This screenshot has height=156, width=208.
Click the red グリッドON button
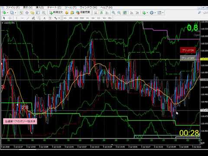(188, 50)
